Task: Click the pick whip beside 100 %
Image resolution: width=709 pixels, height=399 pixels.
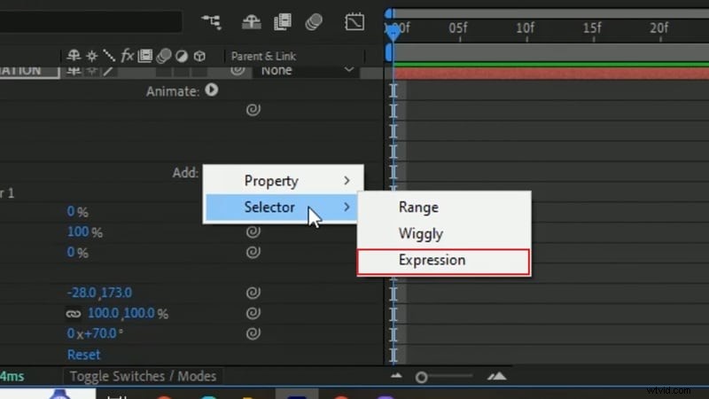Action: coord(253,231)
